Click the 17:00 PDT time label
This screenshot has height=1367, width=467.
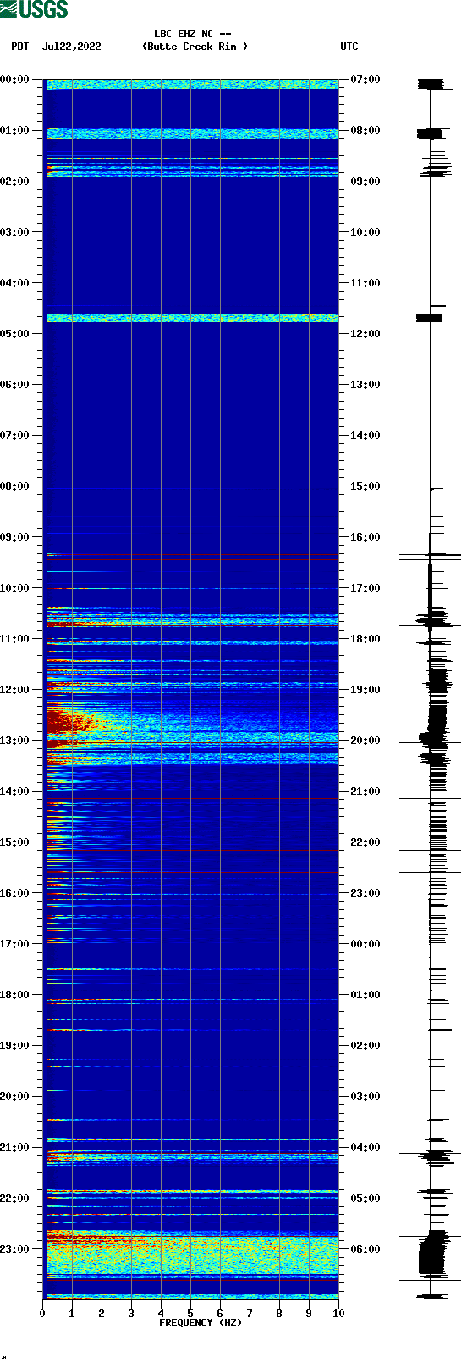click(14, 944)
